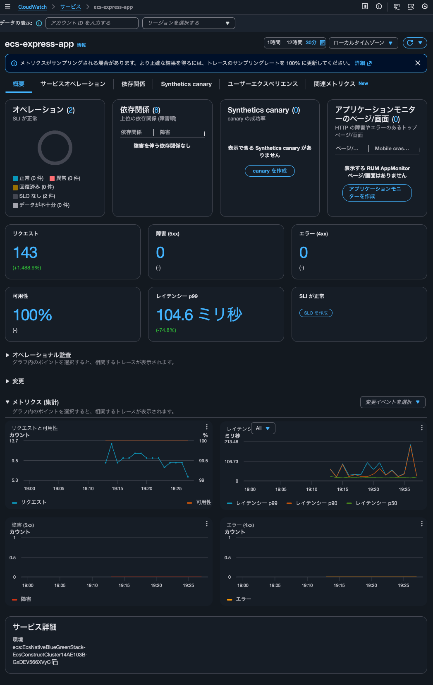Click the SLO health donut chart
The height and width of the screenshot is (685, 433).
tap(55, 148)
